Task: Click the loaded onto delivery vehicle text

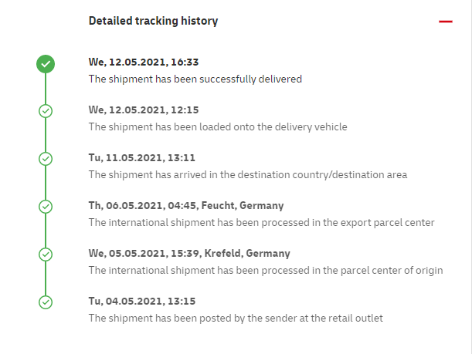Action: click(x=218, y=126)
